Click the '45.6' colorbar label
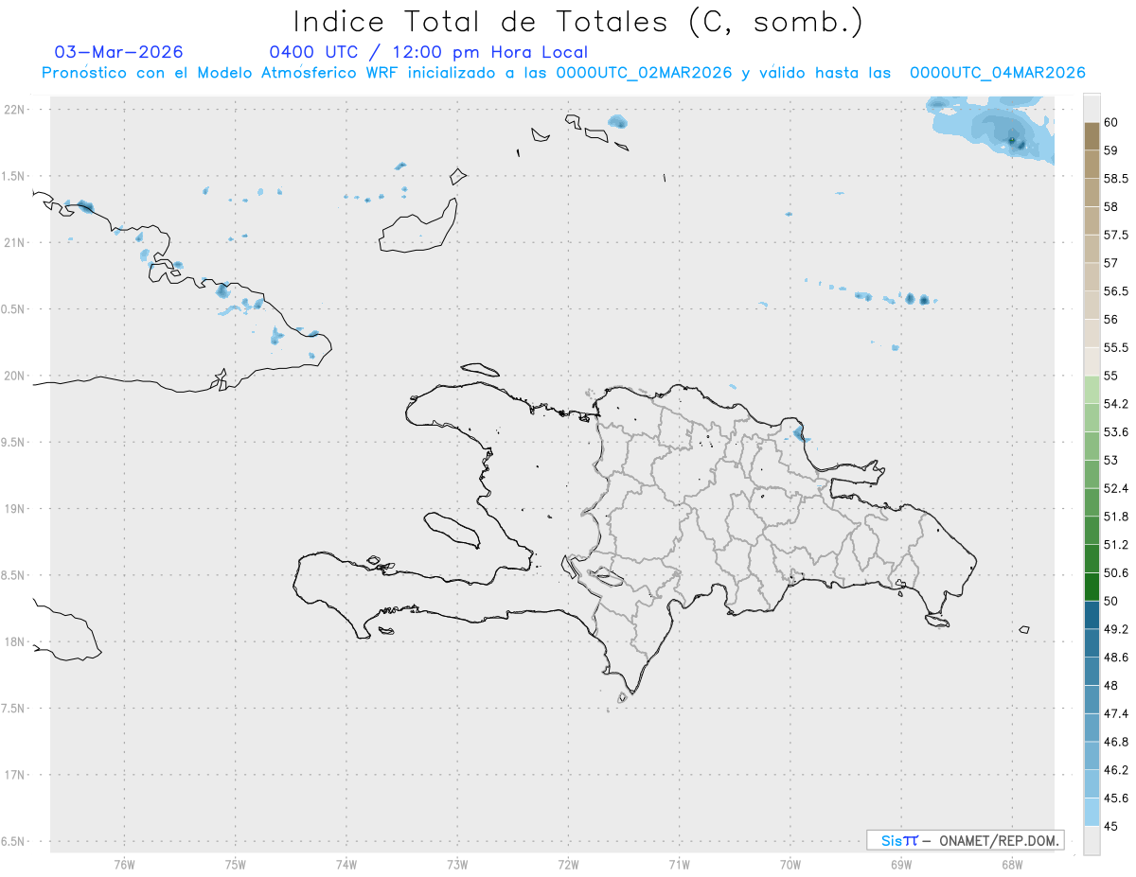 pyautogui.click(x=1115, y=798)
